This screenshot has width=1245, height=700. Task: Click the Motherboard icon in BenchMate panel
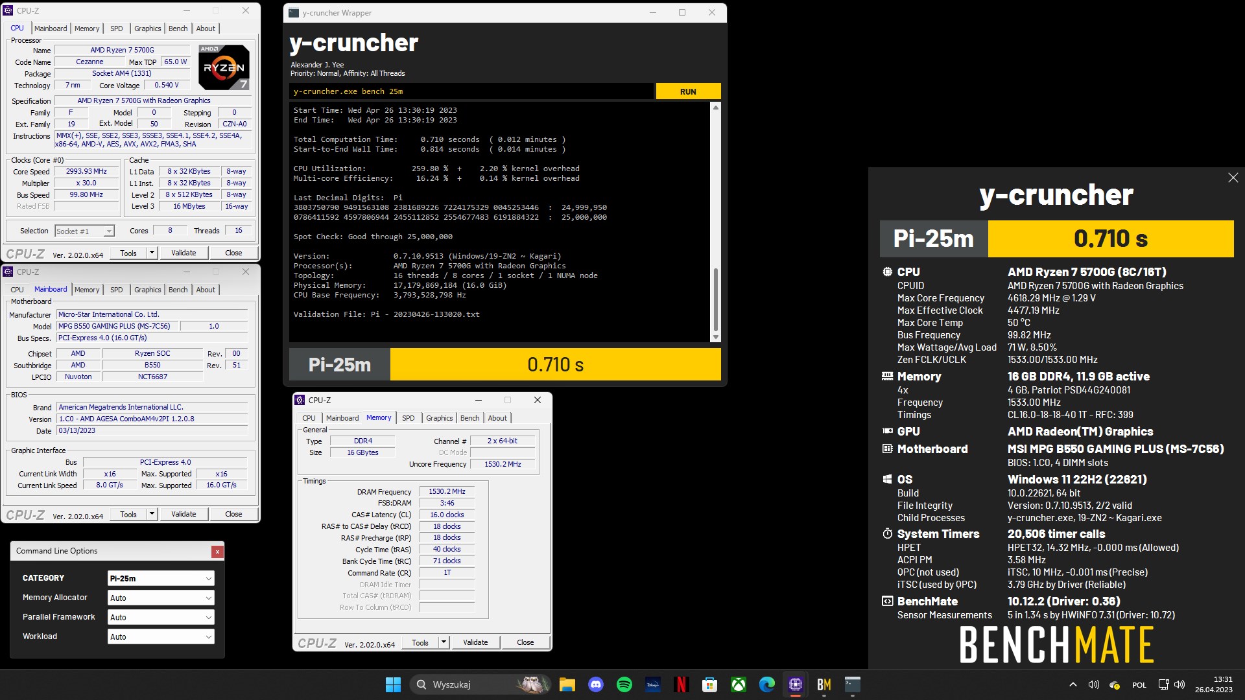pos(887,449)
